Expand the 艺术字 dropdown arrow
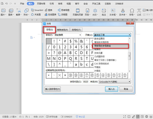Image resolution: width=153 pixels, height=119 pixels. [x=126, y=15]
